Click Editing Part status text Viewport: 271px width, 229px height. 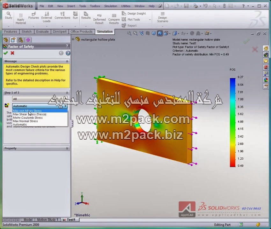(222, 225)
